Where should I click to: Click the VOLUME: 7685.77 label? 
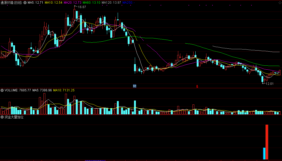point(18,90)
